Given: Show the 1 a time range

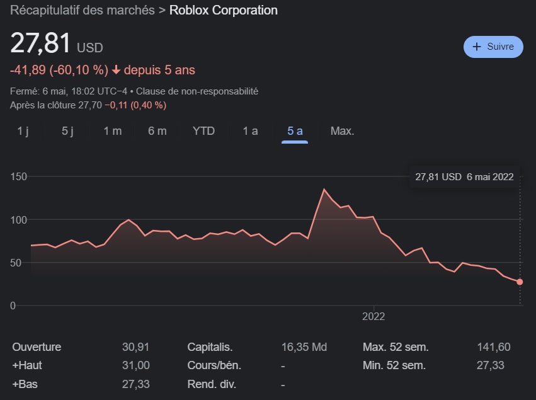Looking at the screenshot, I should coord(250,131).
